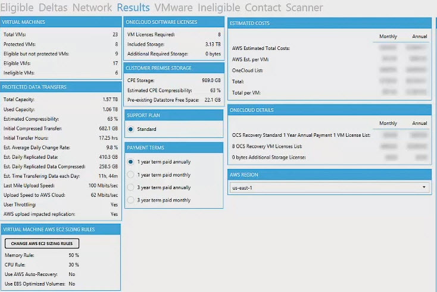The width and height of the screenshot is (437, 292).
Task: Click AWS upload impacted replication label
Action: point(39,214)
